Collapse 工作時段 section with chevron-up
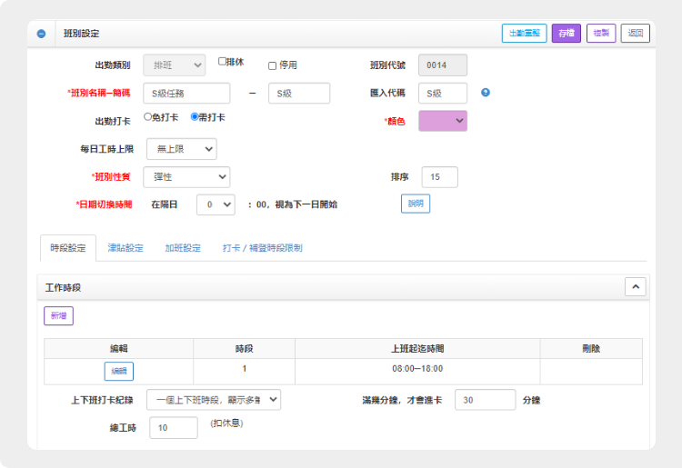This screenshot has width=682, height=468. point(636,287)
